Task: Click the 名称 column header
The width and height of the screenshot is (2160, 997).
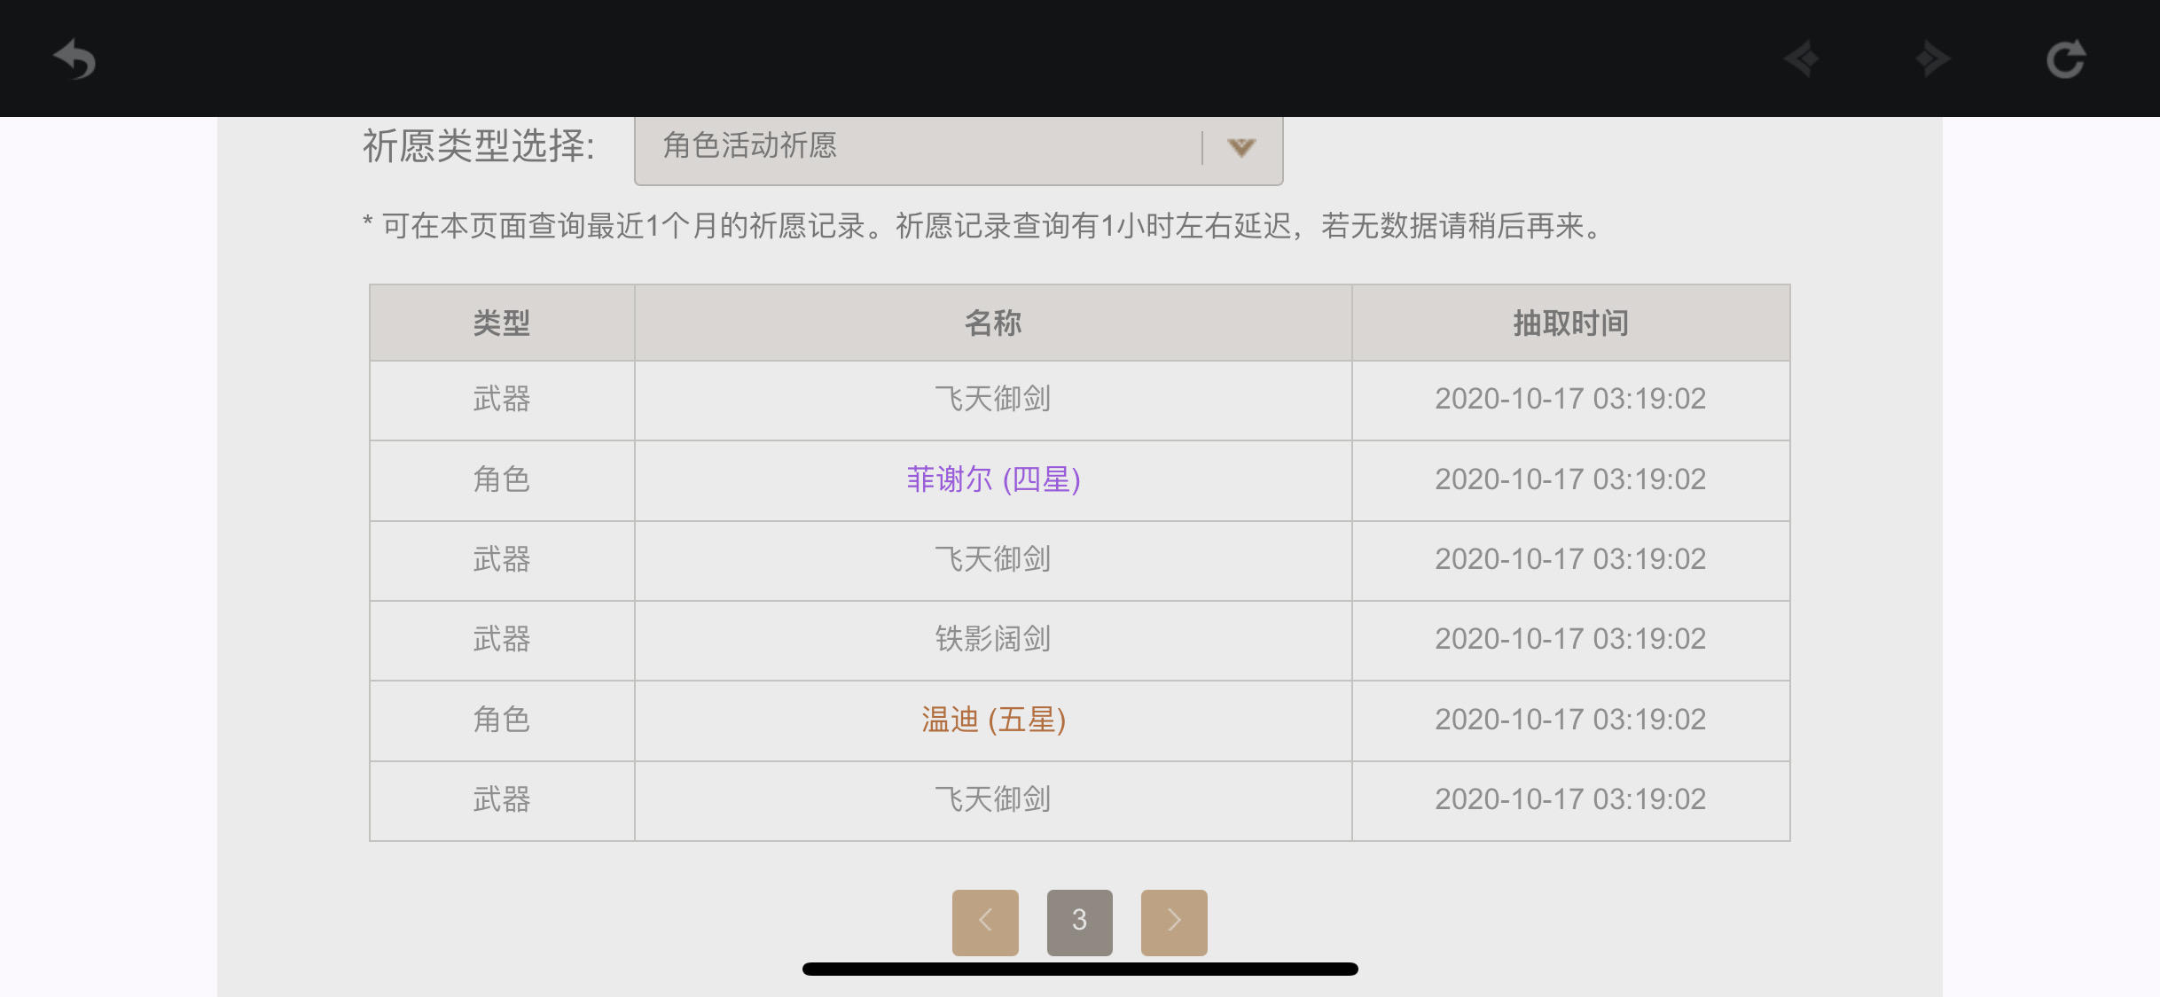Action: point(993,323)
